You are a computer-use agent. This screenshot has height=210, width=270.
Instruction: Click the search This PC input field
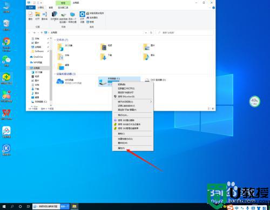[184, 32]
